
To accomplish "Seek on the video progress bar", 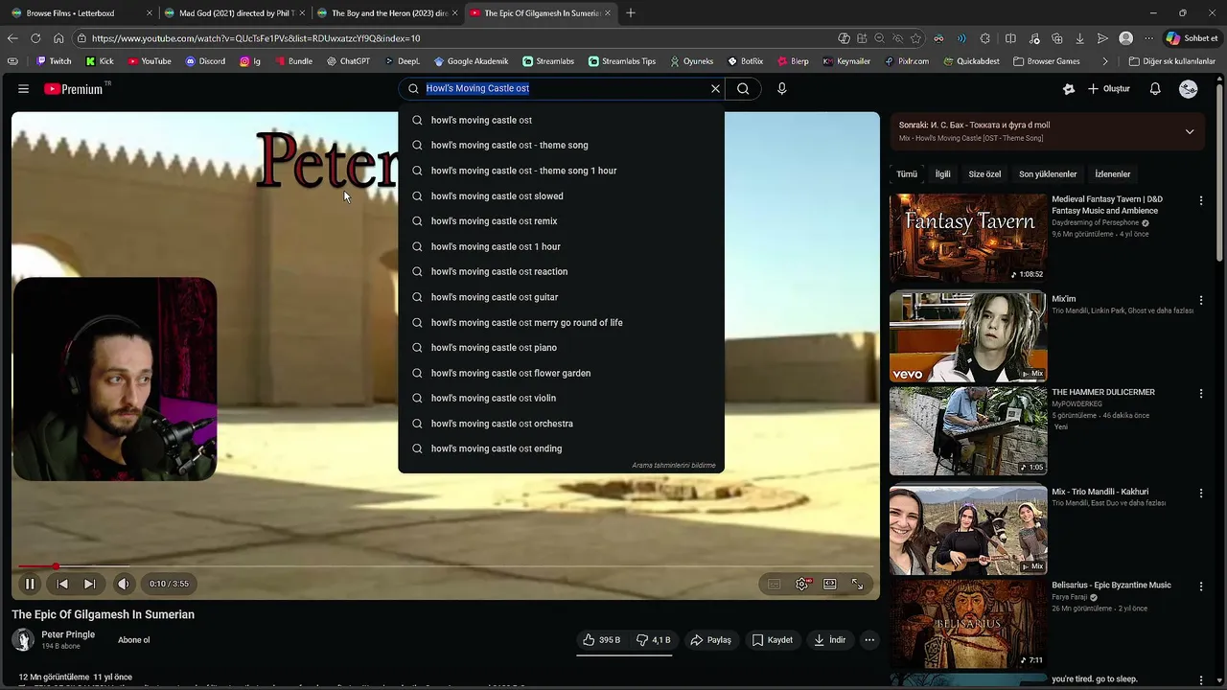I will pyautogui.click(x=446, y=566).
